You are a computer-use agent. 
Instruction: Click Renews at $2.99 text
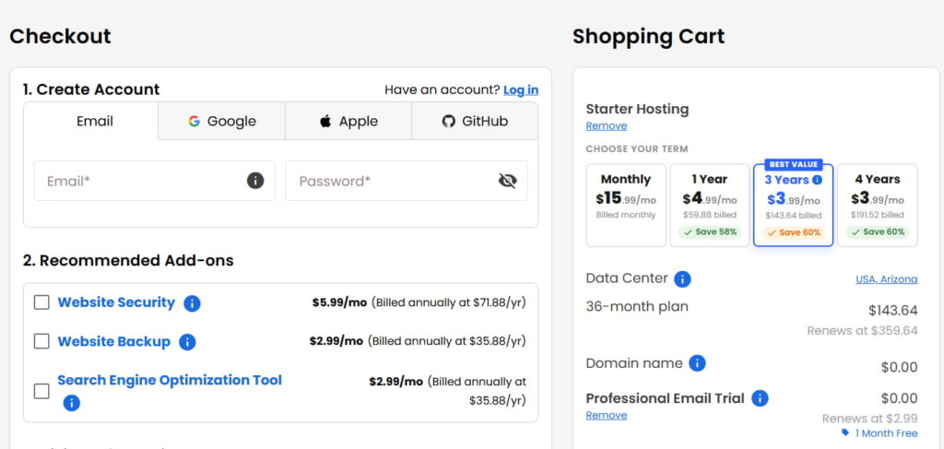[870, 419]
